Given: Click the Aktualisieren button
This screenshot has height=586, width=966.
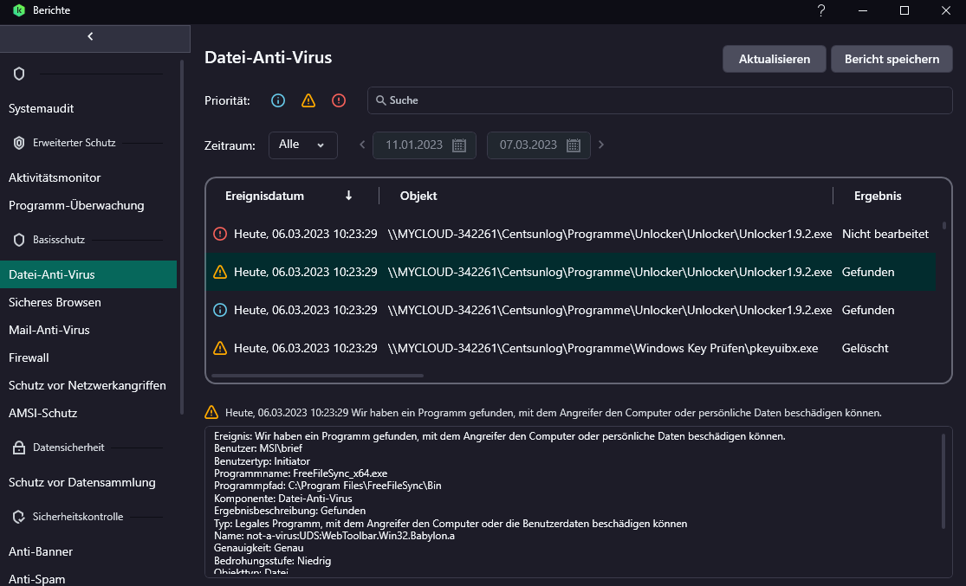Looking at the screenshot, I should tap(775, 59).
